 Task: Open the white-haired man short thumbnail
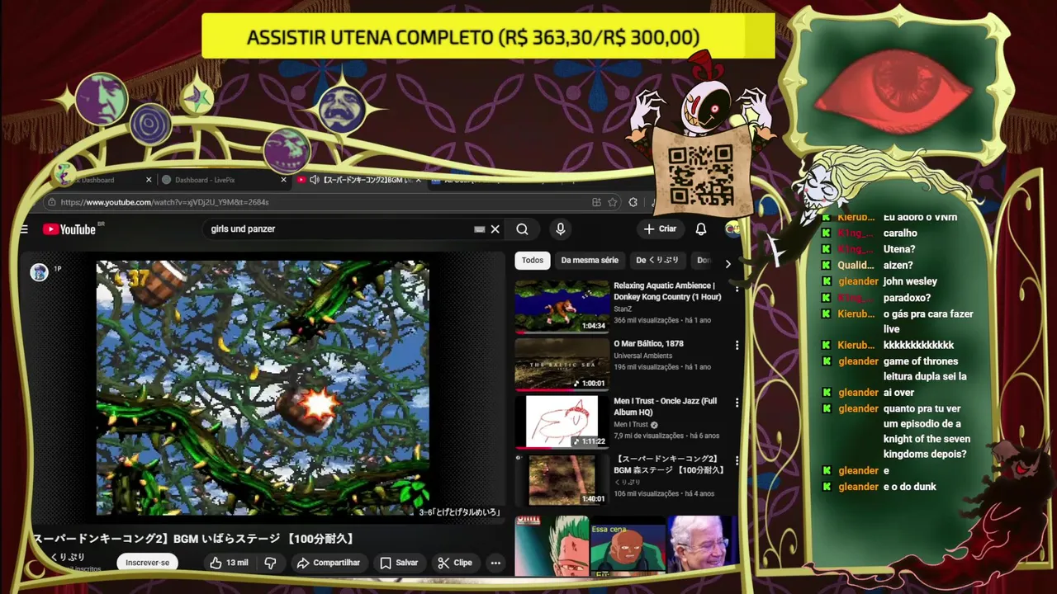[x=702, y=545]
